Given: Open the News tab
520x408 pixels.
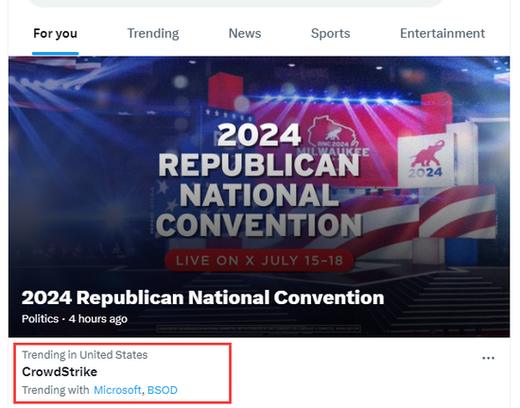Looking at the screenshot, I should point(245,33).
